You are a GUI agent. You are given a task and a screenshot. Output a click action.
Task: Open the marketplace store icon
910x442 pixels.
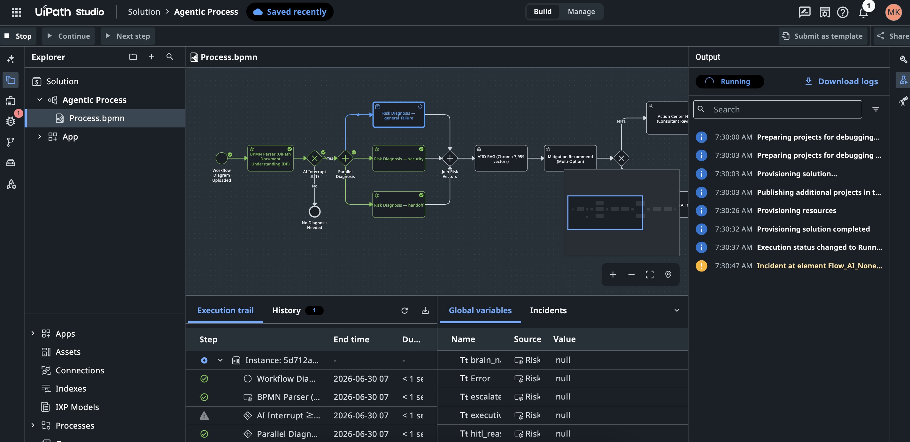coord(824,12)
